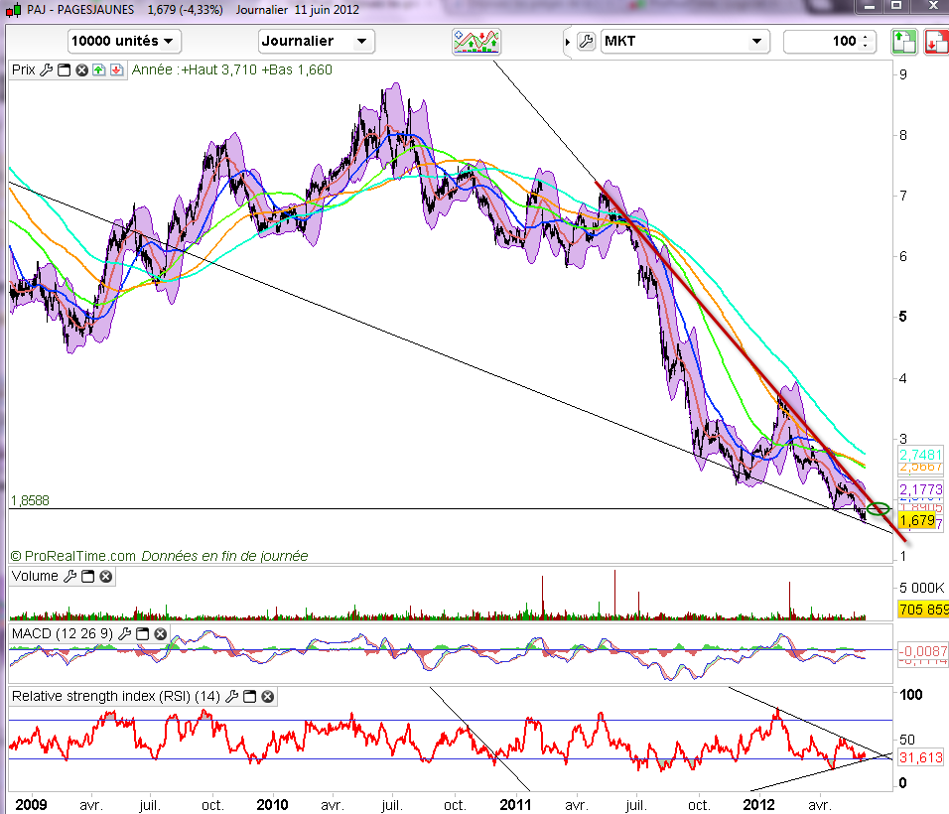Maximize the MACD panel
Screen dimensions: 949x814
pos(142,632)
